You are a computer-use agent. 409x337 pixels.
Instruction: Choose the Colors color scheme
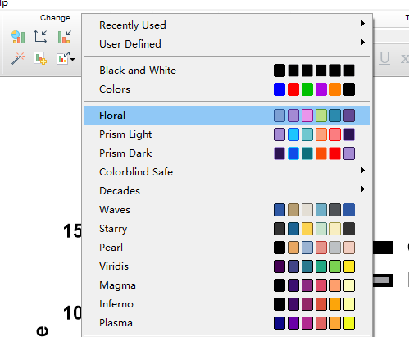tap(227, 89)
